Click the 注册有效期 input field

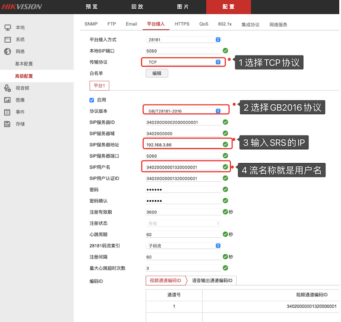[x=183, y=212]
